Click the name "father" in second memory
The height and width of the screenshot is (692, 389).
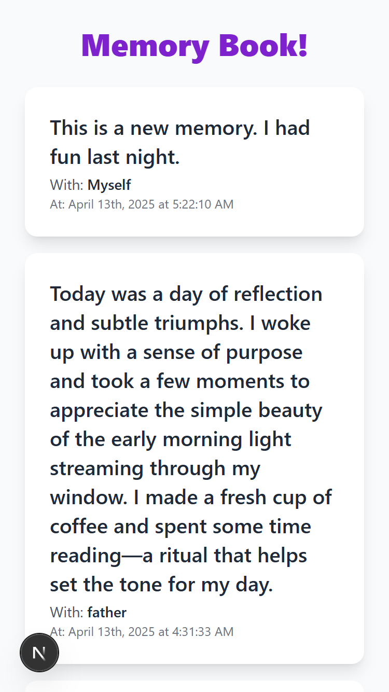click(x=107, y=612)
